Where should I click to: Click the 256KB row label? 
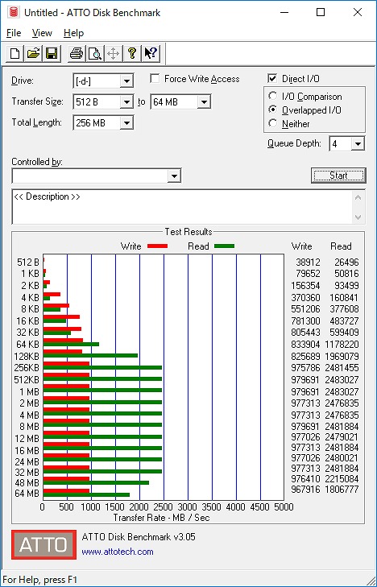(27, 367)
